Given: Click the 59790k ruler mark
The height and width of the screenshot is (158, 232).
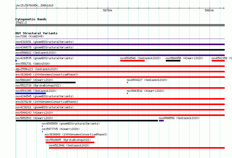Looking at the screenshot, I should [108, 10].
